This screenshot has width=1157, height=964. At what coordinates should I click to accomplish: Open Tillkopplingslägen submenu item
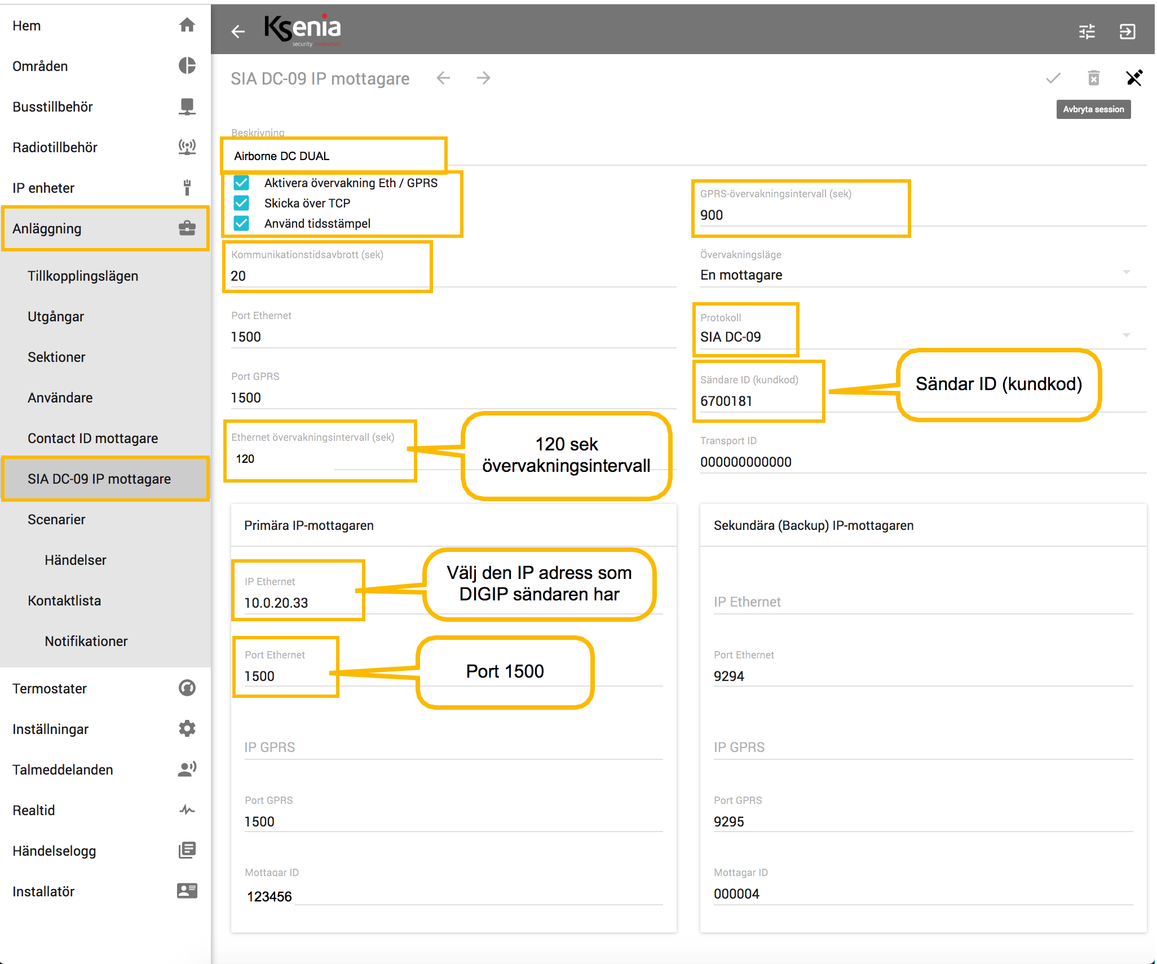coord(105,276)
